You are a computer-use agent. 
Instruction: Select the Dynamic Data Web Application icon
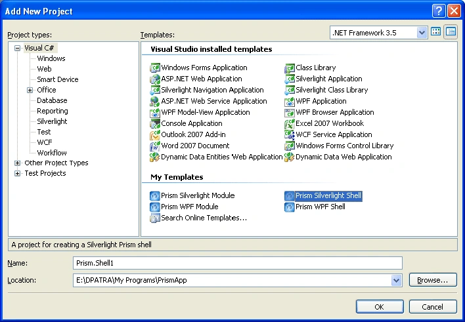tap(290, 157)
